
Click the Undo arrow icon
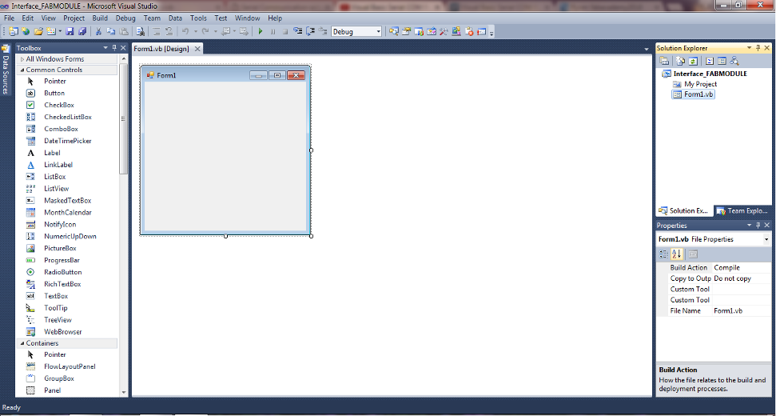pyautogui.click(x=185, y=32)
